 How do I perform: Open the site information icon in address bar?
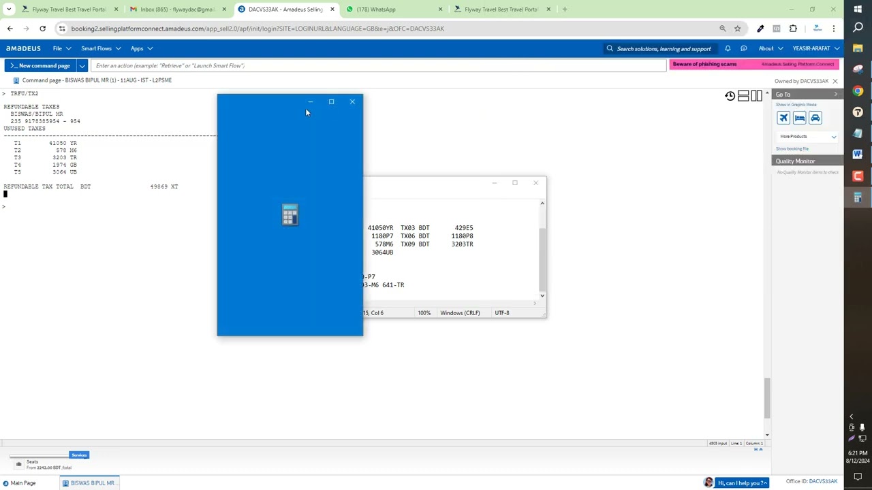(62, 29)
